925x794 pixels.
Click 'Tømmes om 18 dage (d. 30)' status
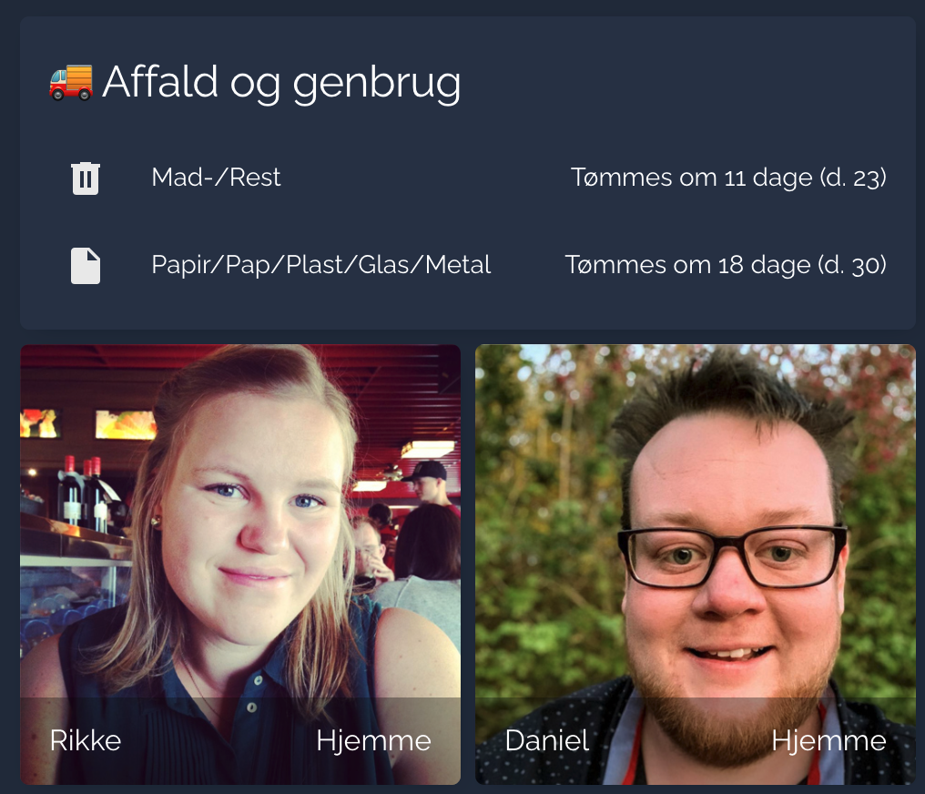pyautogui.click(x=726, y=266)
